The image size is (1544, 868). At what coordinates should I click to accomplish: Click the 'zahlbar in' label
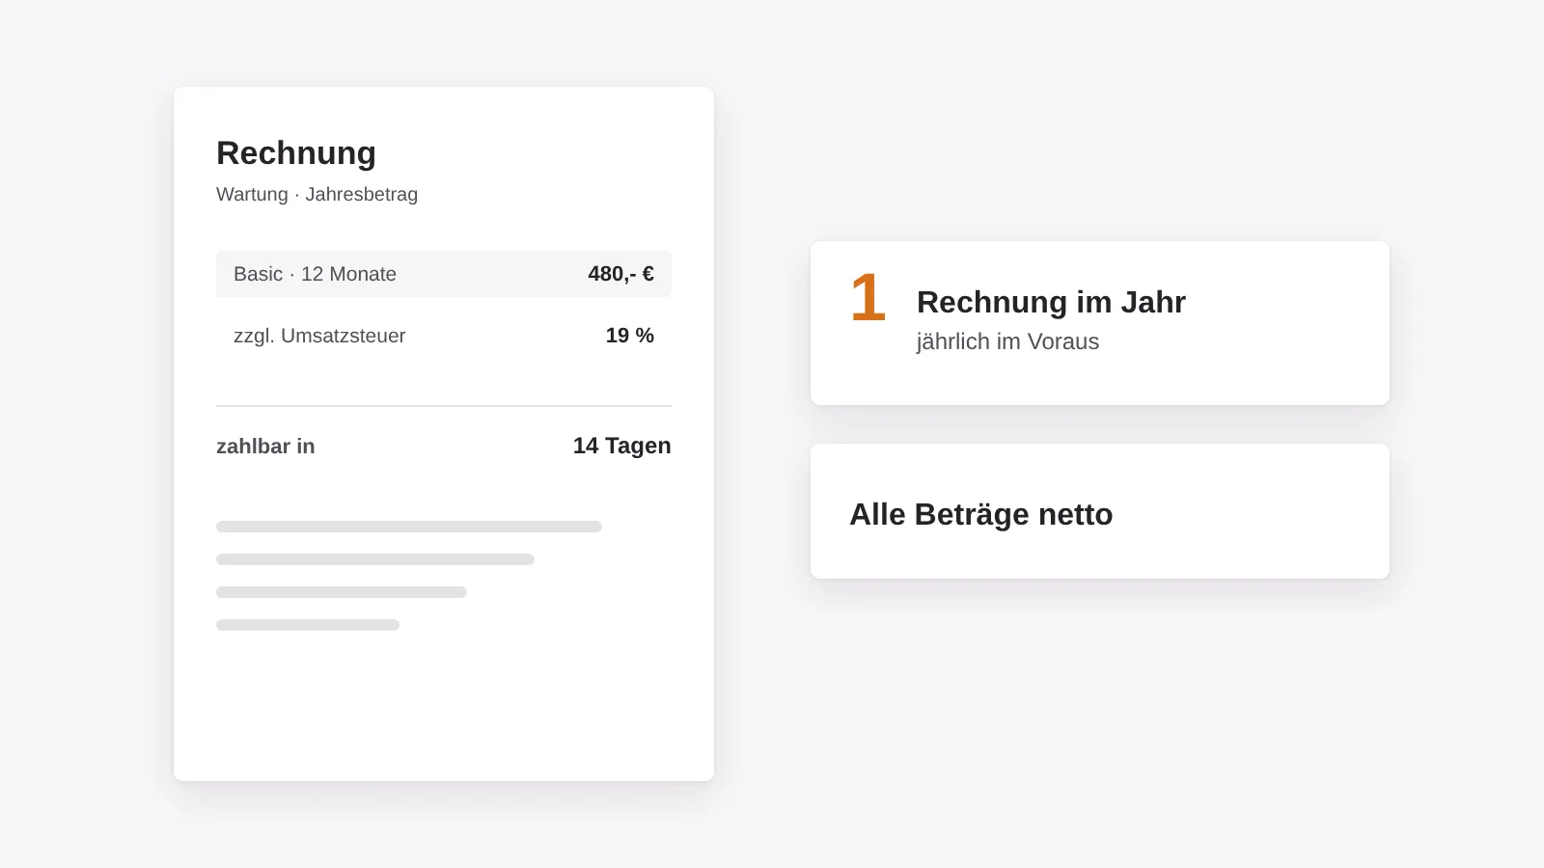pos(265,446)
